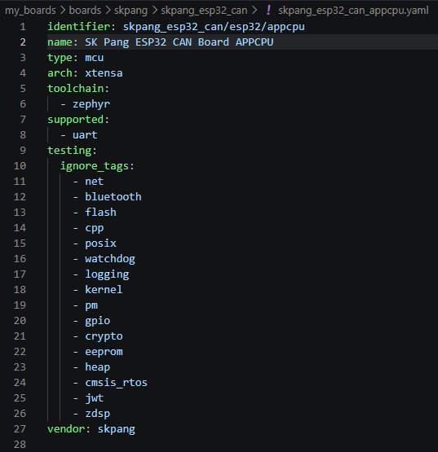Viewport: 438px width, 452px height.
Task: Click the YAML file exclamation icon in breadcrumb
Action: pyautogui.click(x=268, y=11)
